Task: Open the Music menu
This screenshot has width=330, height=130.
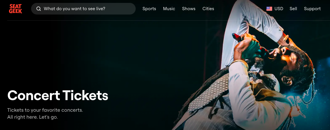Action: point(169,9)
